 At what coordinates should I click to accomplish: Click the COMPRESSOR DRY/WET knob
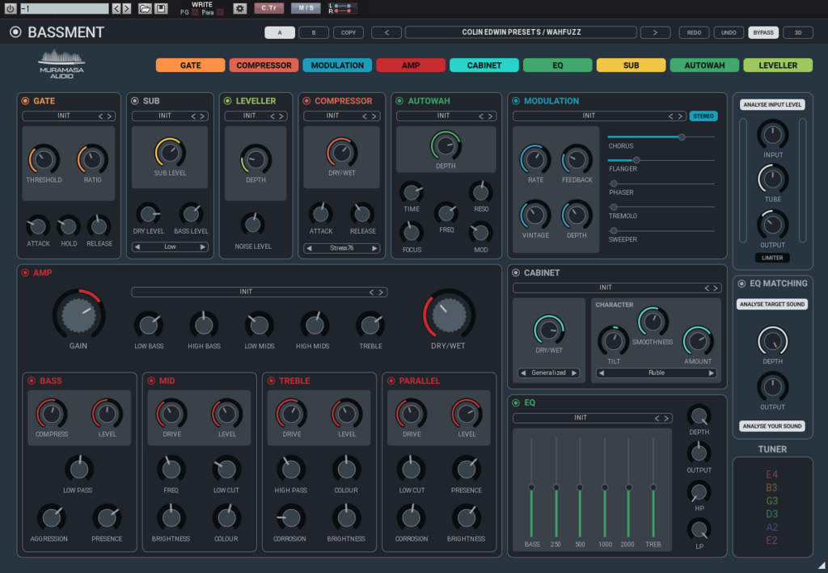pyautogui.click(x=342, y=153)
